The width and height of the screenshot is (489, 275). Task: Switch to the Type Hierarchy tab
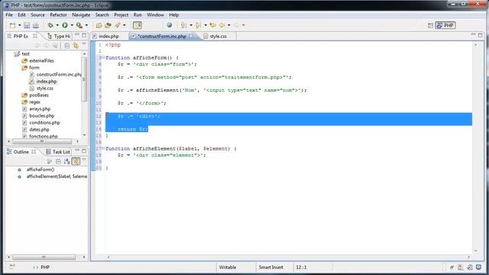tap(59, 36)
